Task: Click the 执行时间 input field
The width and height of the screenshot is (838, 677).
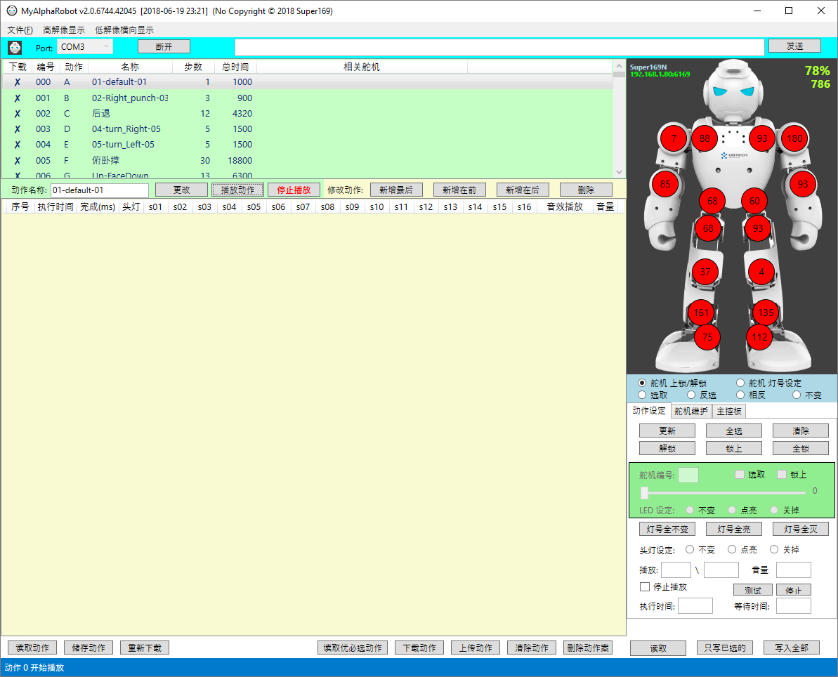Action: tap(695, 605)
